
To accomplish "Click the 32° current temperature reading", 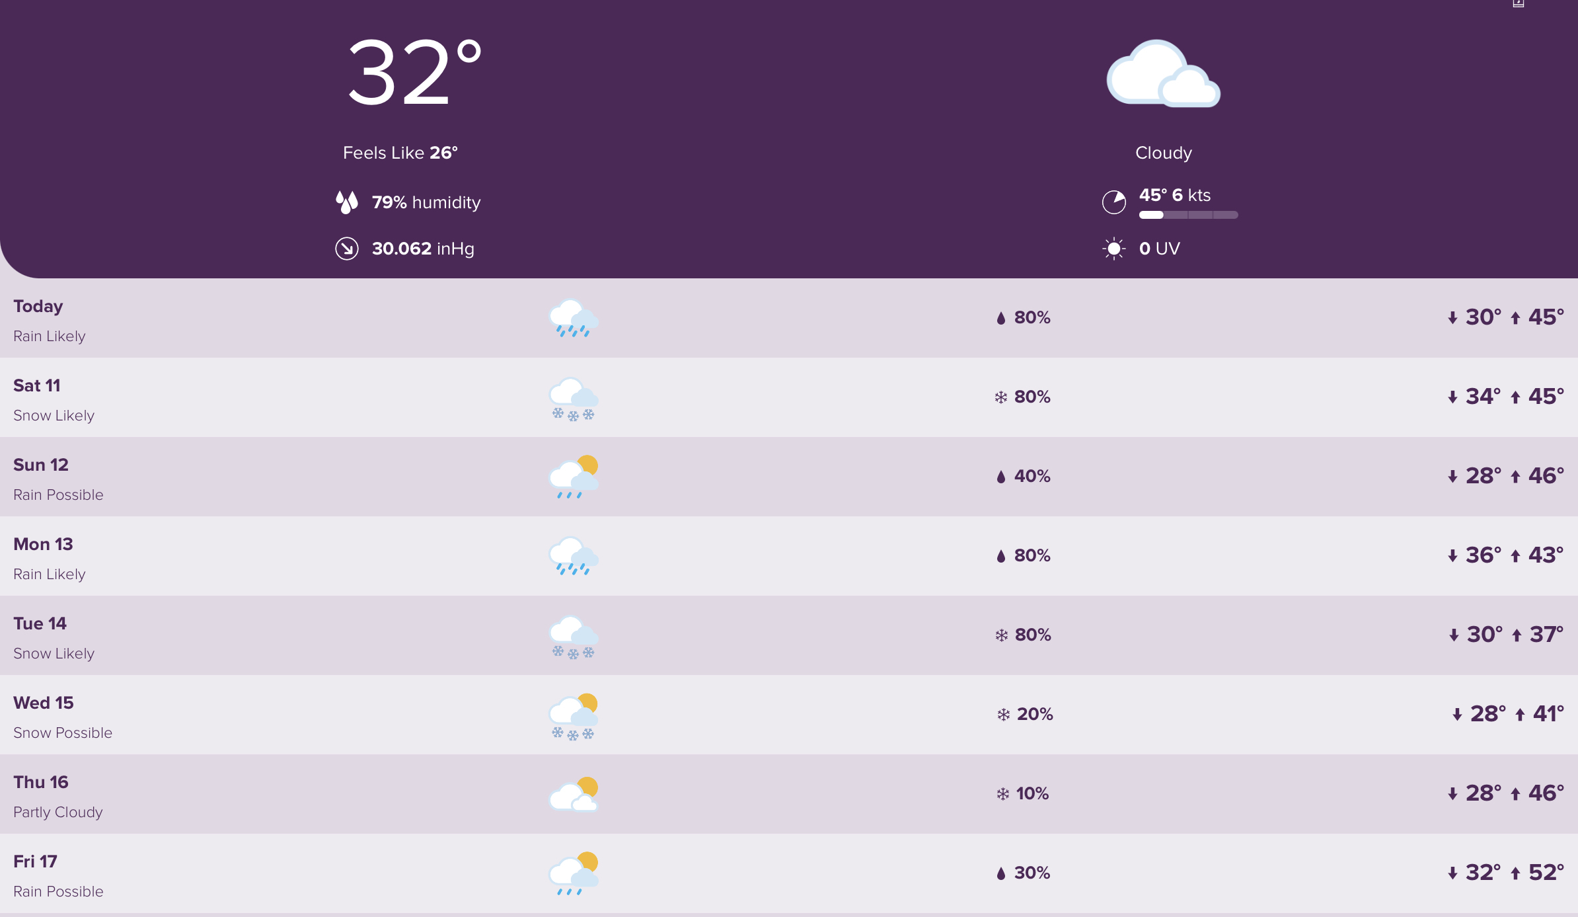I will coord(414,72).
